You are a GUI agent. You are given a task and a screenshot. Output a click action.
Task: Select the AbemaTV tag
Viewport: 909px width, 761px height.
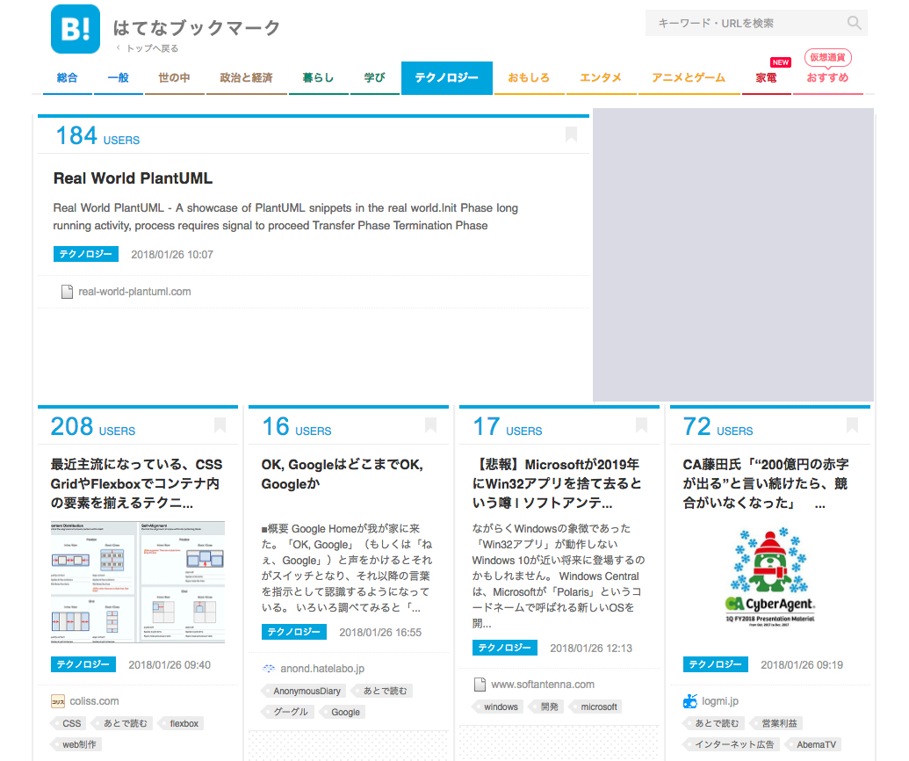coord(814,744)
